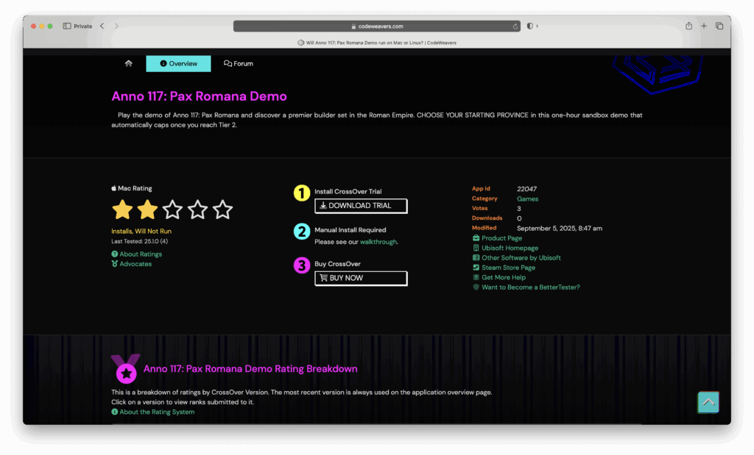Click the DOWNLOAD TRIAL button
Image resolution: width=754 pixels, height=455 pixels.
tap(361, 206)
